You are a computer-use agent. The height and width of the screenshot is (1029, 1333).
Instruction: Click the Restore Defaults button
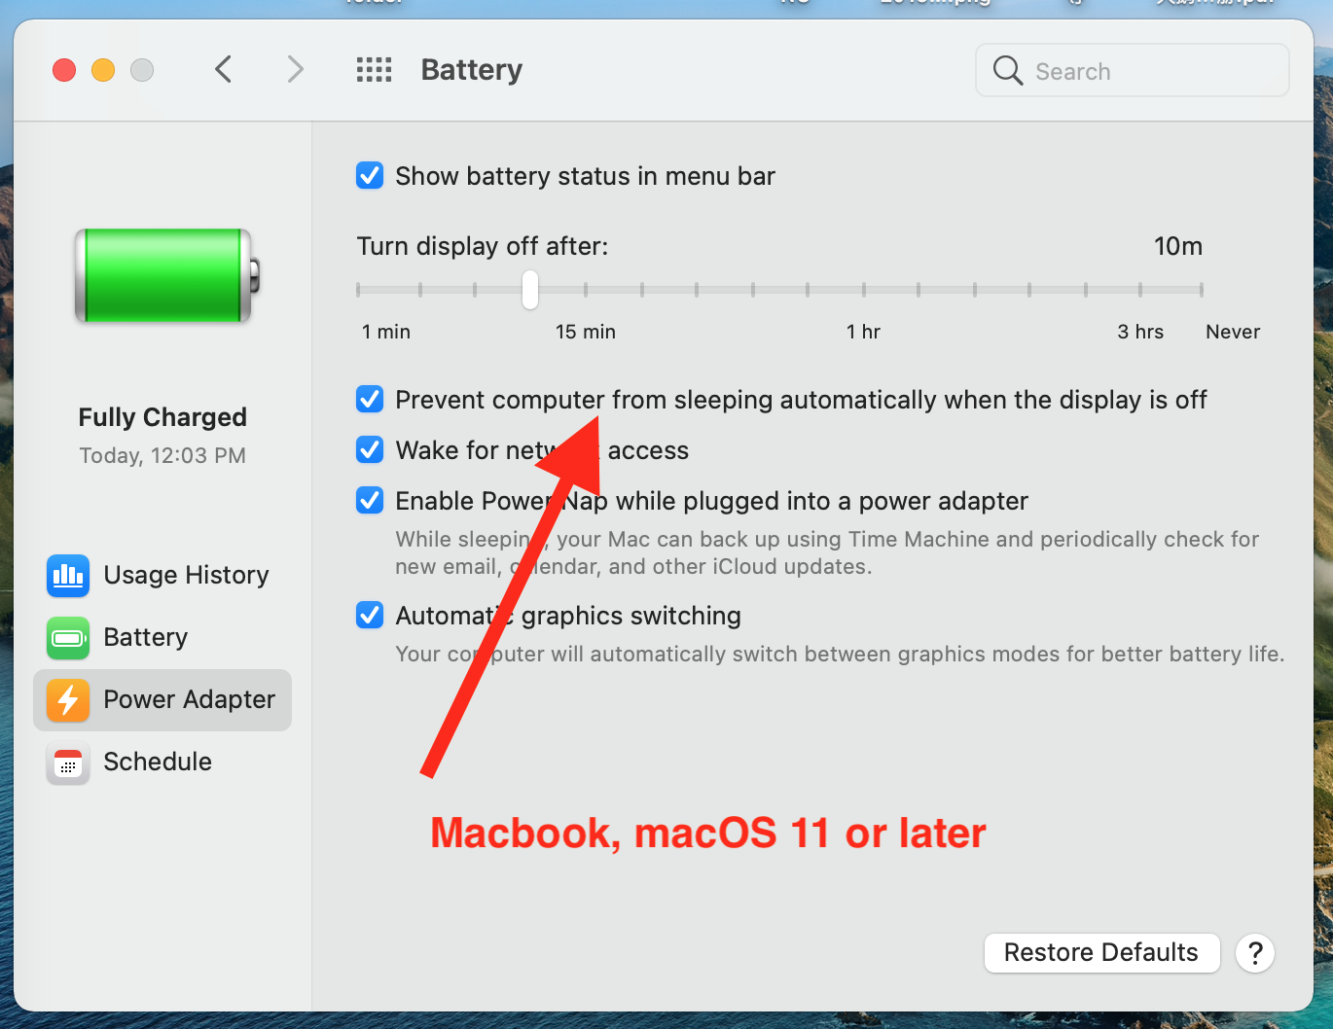tap(1101, 953)
